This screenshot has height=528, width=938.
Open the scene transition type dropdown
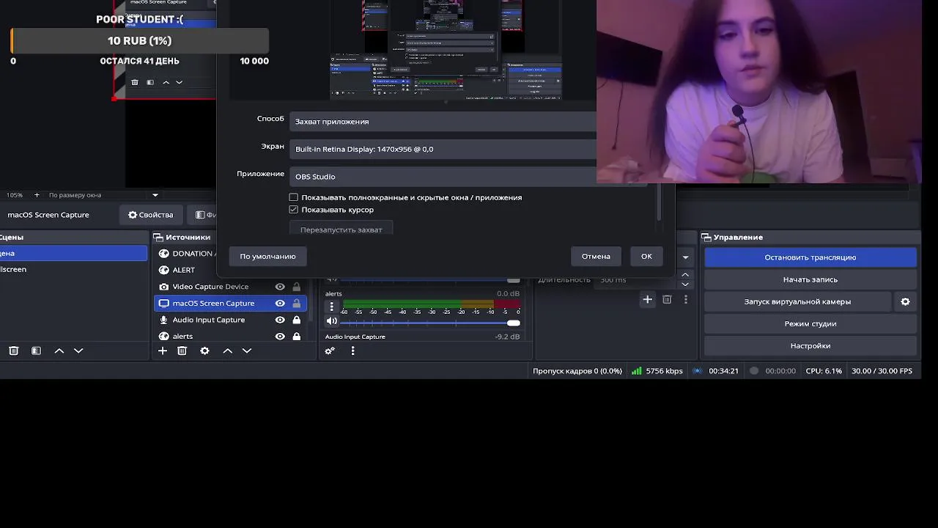click(686, 257)
